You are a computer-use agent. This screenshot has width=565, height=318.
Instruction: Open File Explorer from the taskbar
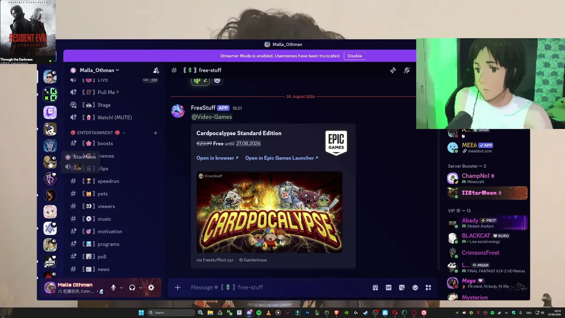[x=210, y=313]
